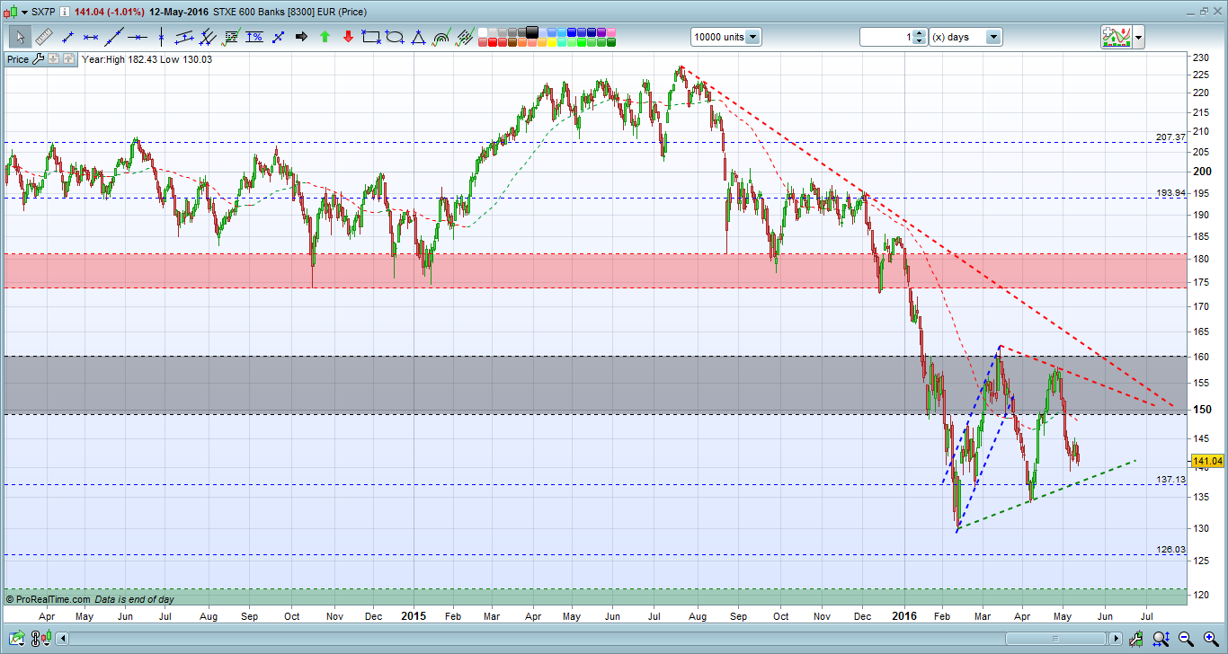Choose the triangle drawing tool
The height and width of the screenshot is (654, 1228).
(x=418, y=37)
